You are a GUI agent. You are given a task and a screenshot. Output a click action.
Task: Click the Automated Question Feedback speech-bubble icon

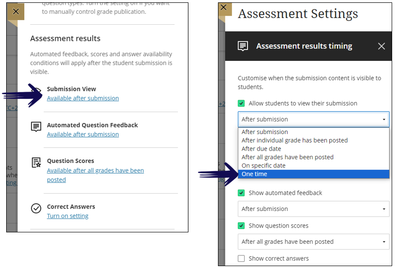tap(36, 126)
